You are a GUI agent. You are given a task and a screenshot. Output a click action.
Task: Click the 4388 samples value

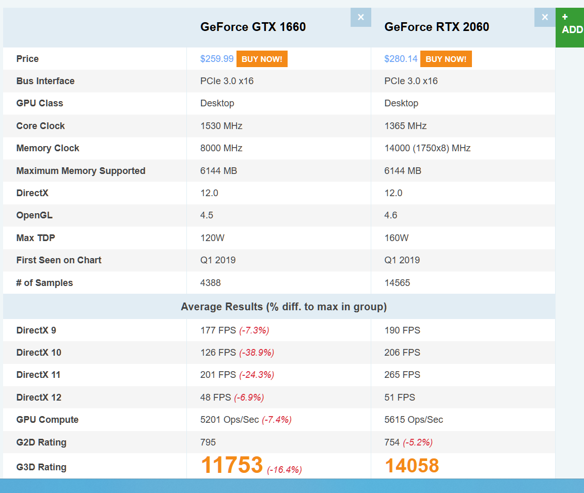(211, 282)
